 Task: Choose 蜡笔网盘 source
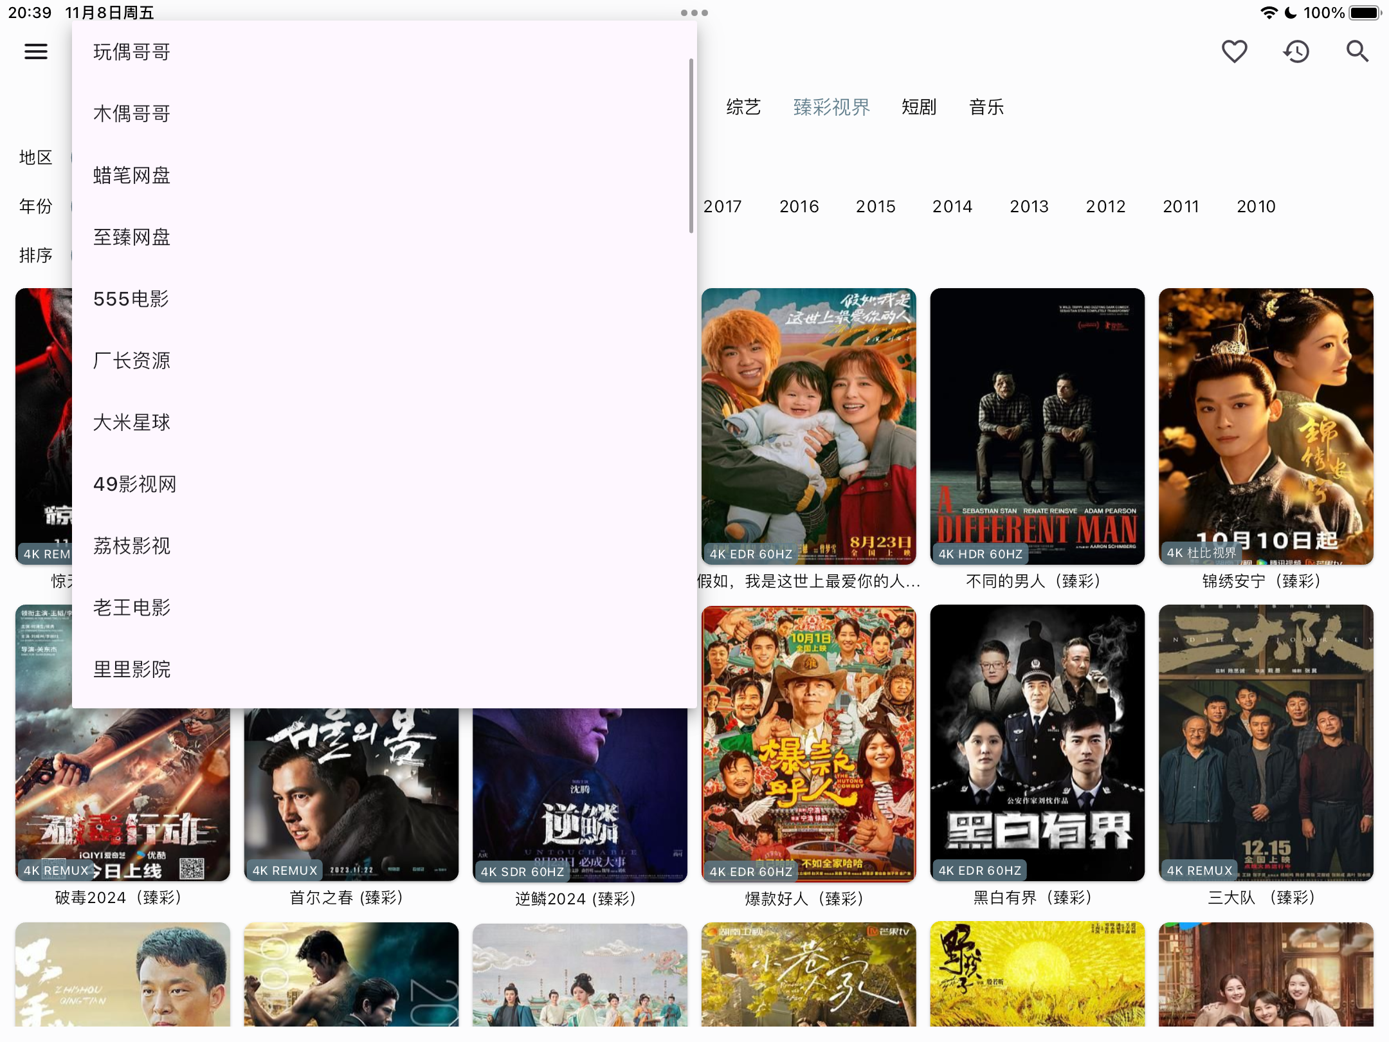click(x=384, y=176)
